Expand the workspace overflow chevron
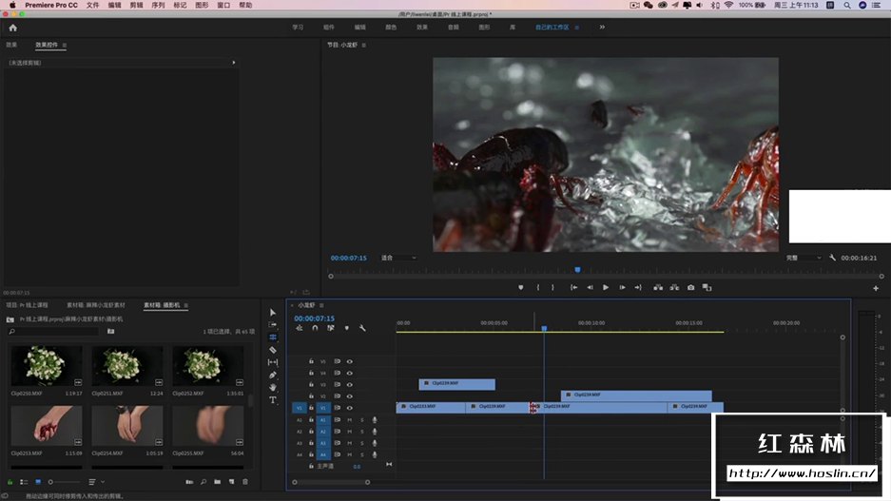The height and width of the screenshot is (501, 891). tap(601, 28)
